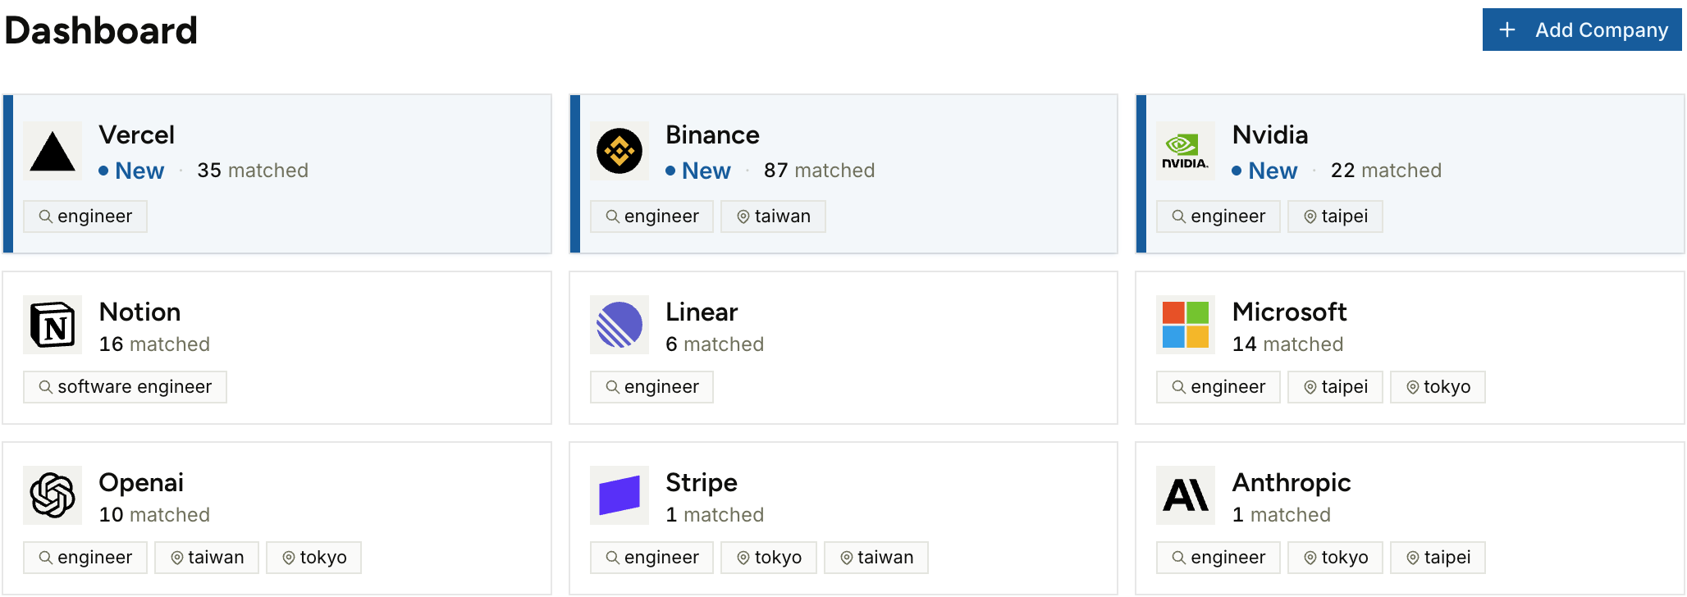
Task: Select the taiwan location tag on Binance
Action: 773,216
